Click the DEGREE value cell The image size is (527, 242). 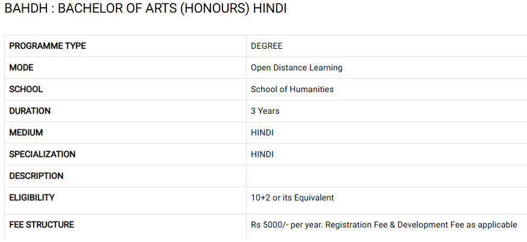267,46
